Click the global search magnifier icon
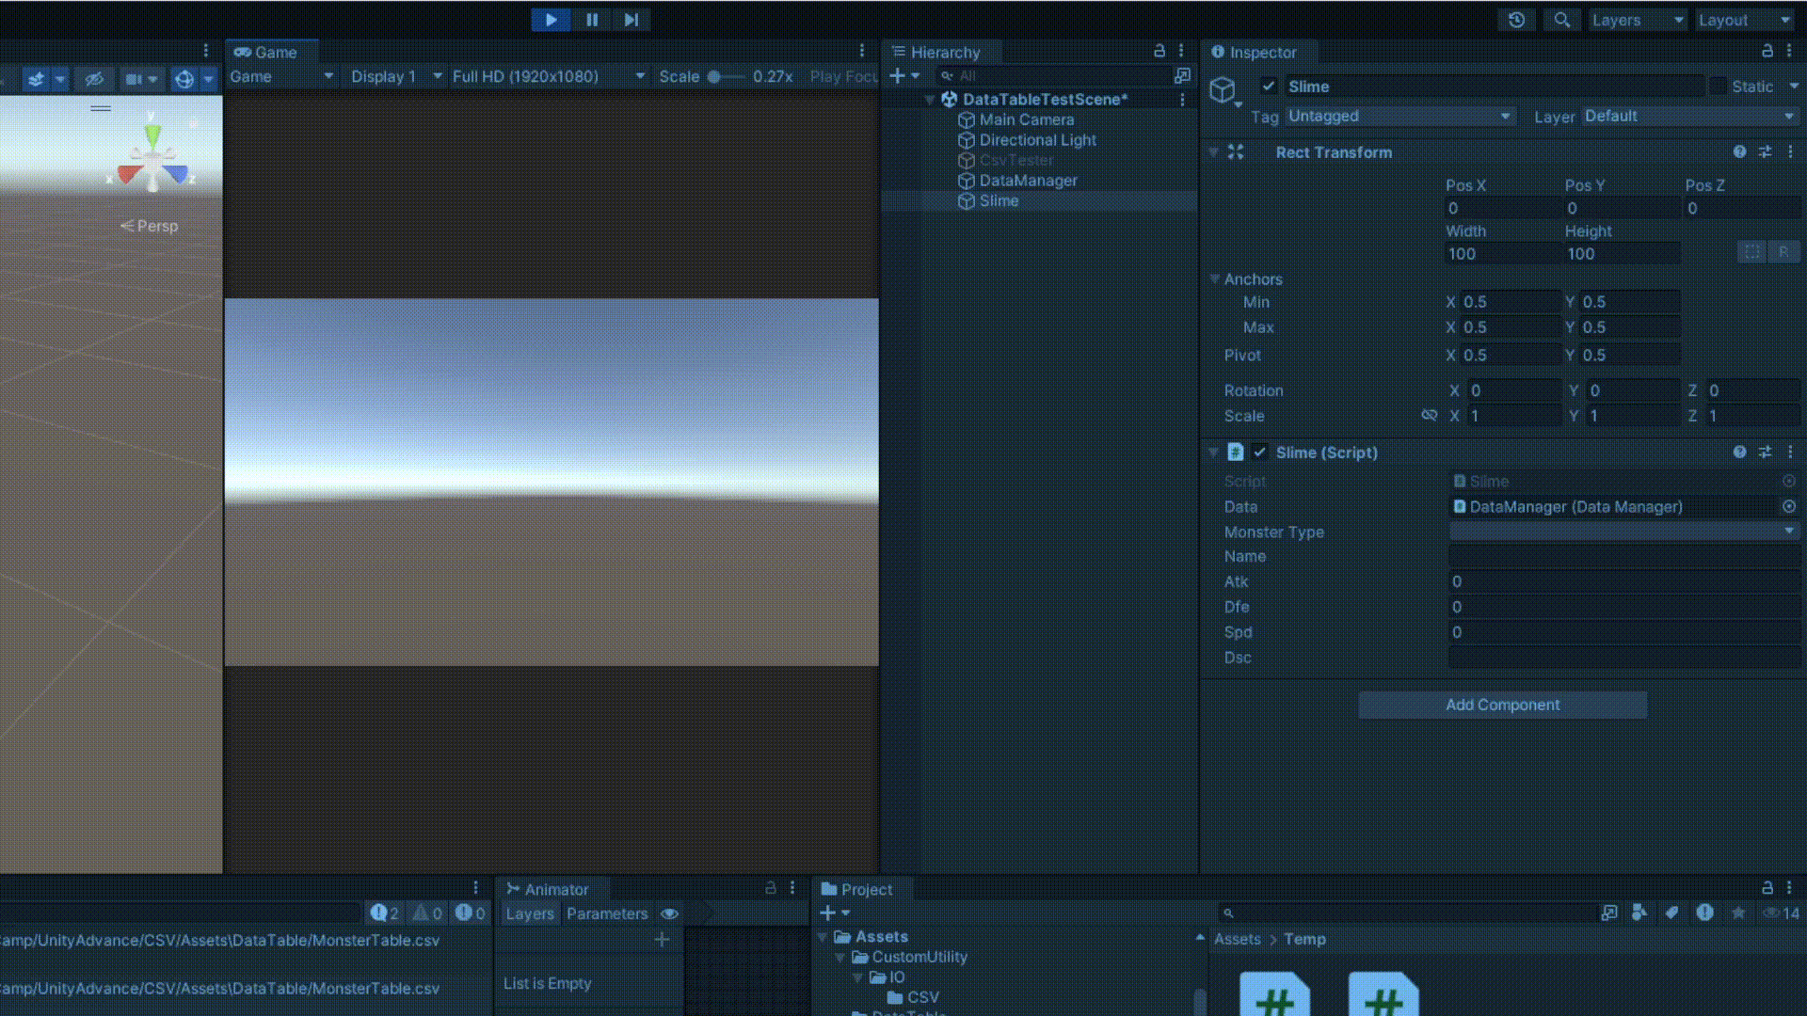1807x1016 pixels. (x=1561, y=20)
